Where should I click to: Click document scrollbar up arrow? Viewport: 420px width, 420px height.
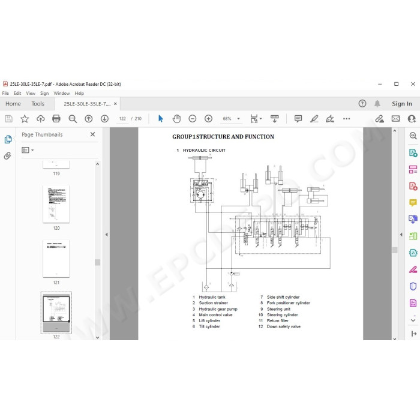point(395,131)
